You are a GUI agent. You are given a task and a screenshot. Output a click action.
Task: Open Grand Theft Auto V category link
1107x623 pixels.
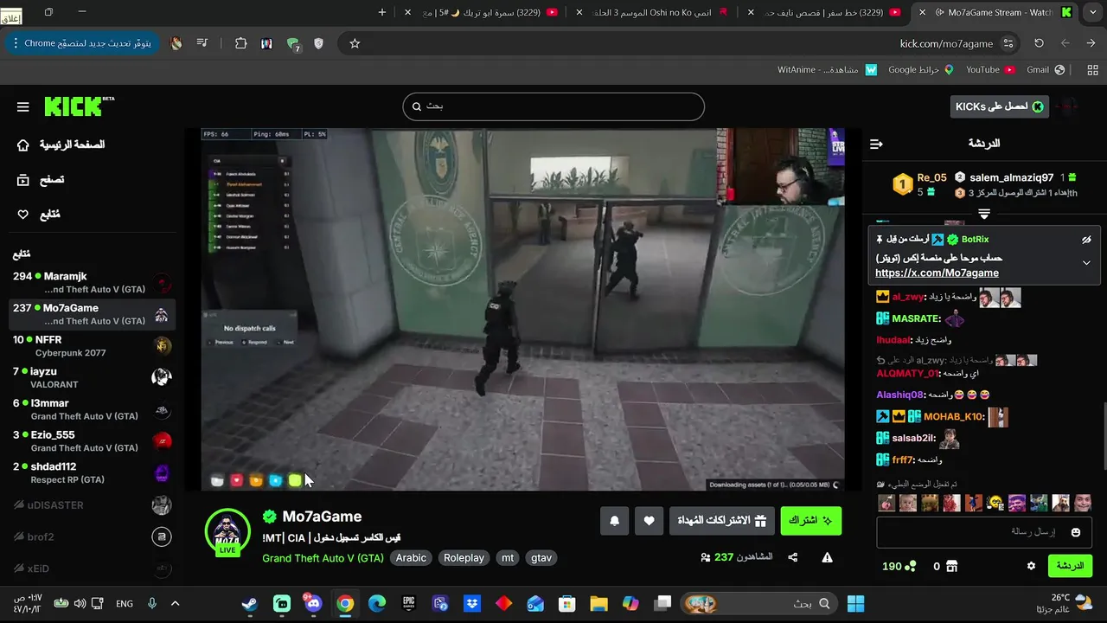click(323, 558)
